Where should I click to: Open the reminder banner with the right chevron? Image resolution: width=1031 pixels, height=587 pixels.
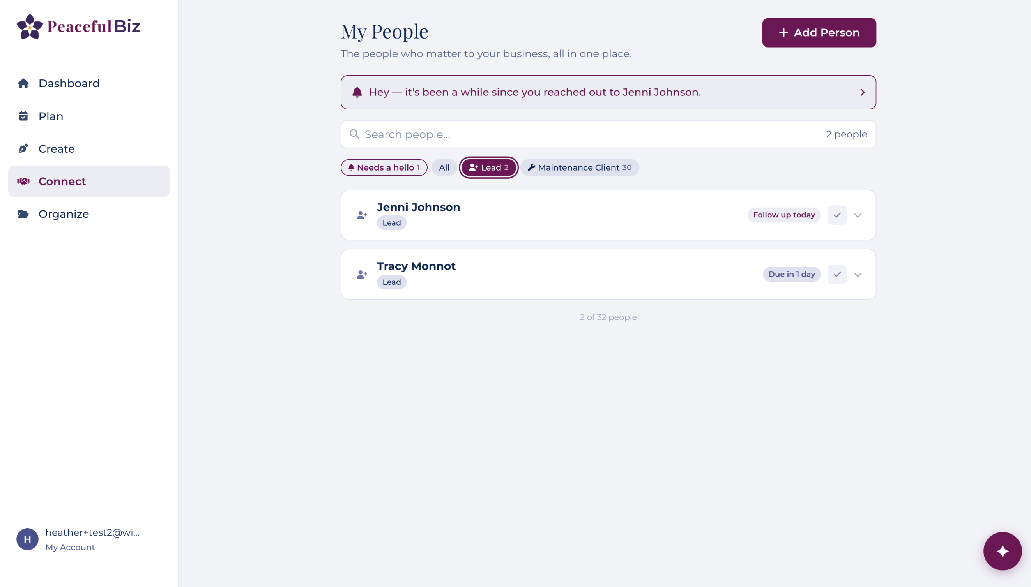coord(863,92)
